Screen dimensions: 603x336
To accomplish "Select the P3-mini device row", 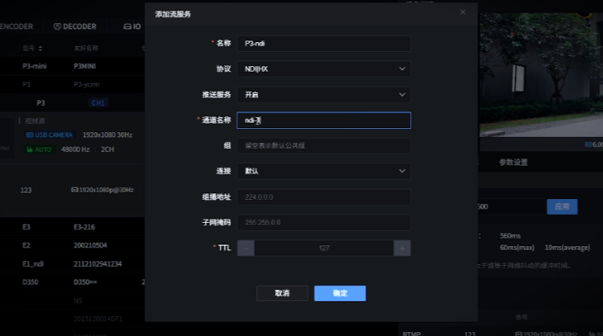I will pos(73,66).
